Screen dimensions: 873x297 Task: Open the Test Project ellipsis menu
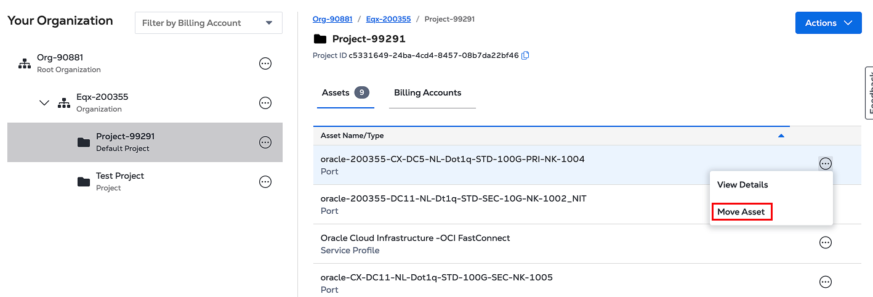click(265, 182)
